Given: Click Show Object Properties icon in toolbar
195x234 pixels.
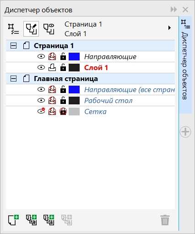Looking at the screenshot, I should [x=13, y=29].
